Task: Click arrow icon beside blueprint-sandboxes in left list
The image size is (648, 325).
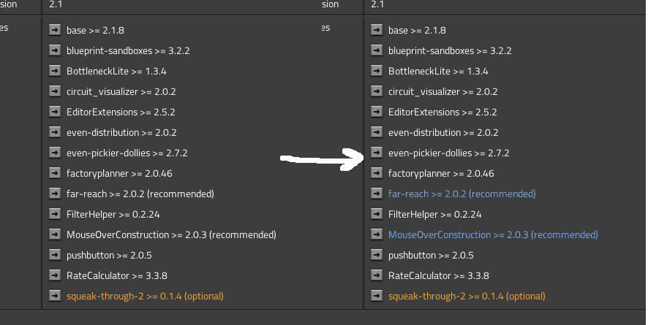Action: [55, 50]
